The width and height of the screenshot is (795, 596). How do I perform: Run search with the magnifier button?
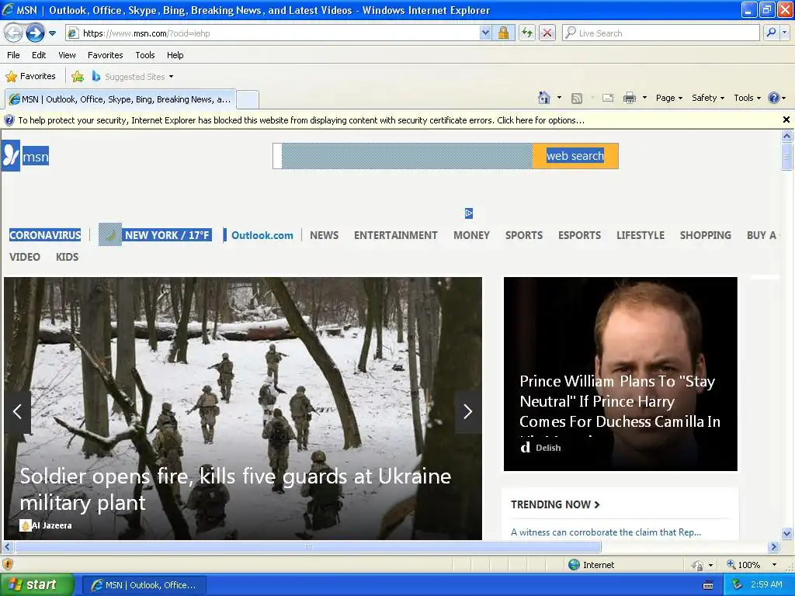[771, 33]
